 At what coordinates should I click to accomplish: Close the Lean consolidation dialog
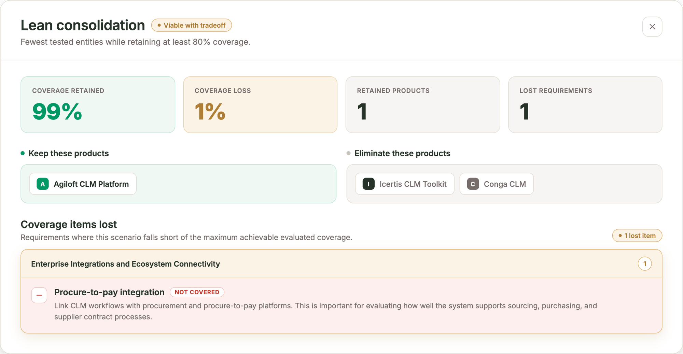click(x=652, y=27)
